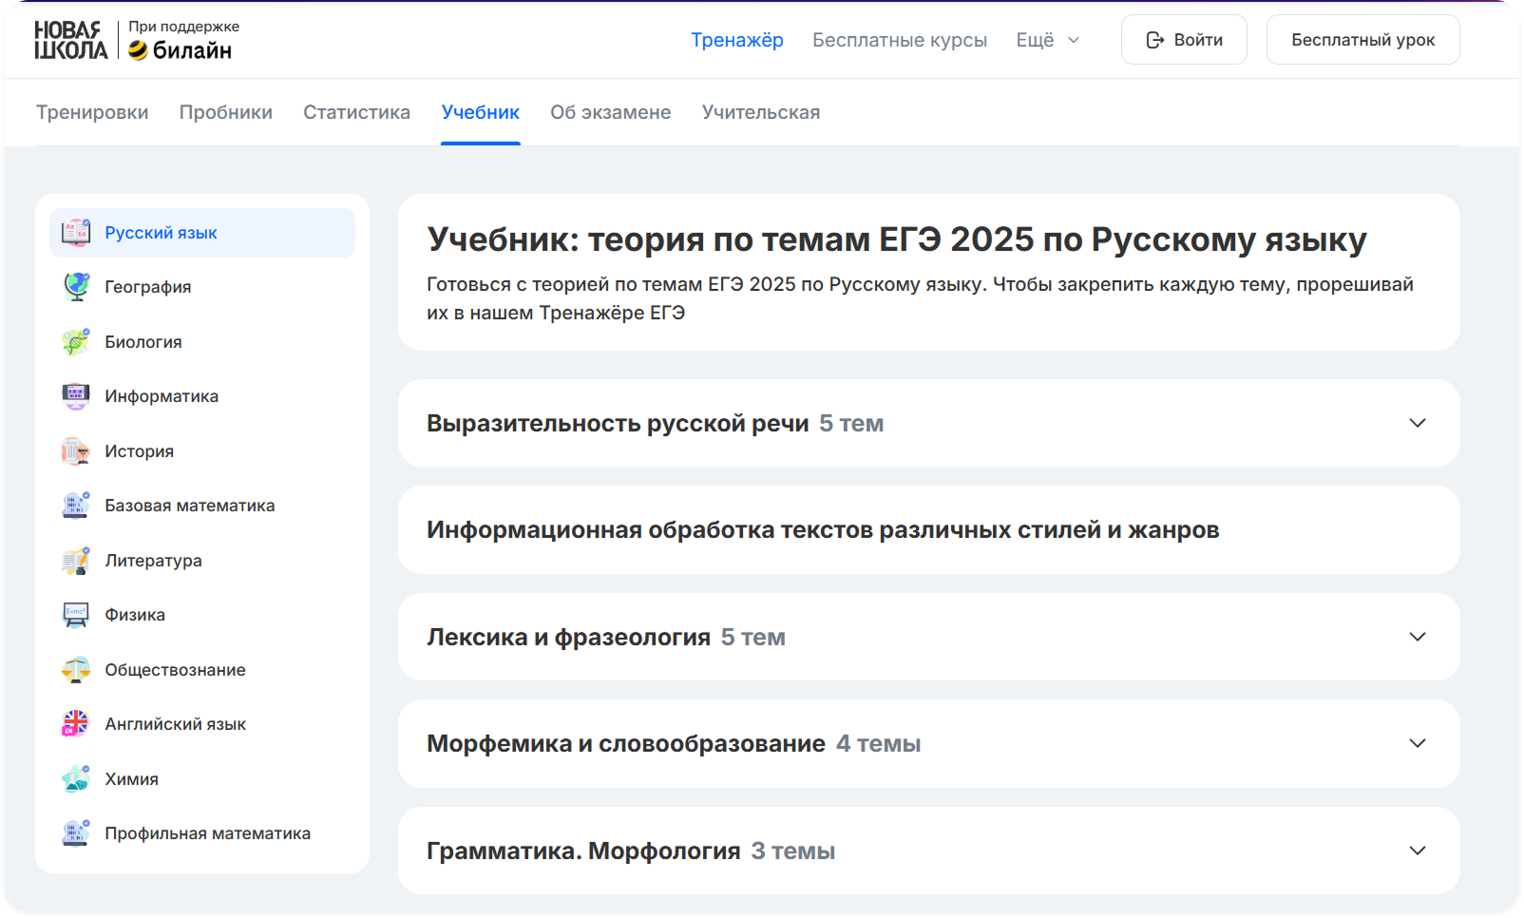The image size is (1524, 918).
Task: Click Лексика и фразеология heading
Action: (568, 637)
